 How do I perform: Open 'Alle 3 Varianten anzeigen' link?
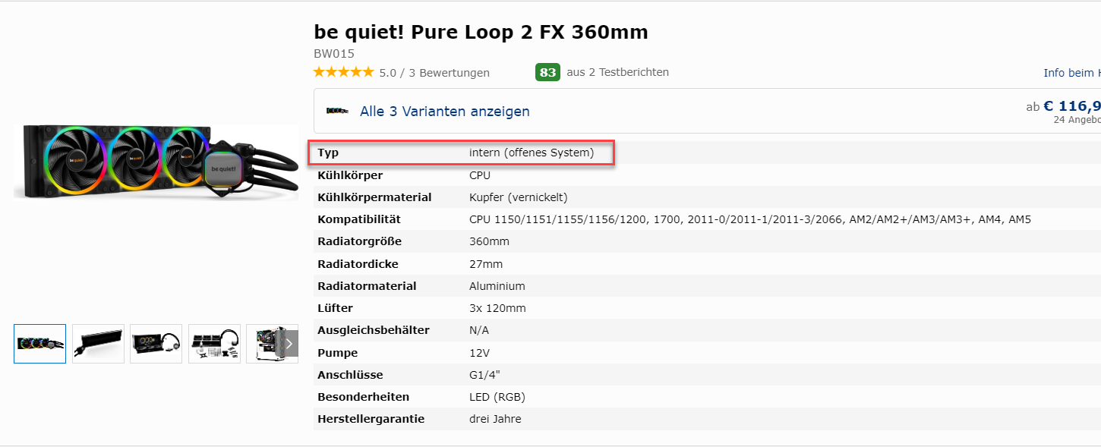click(x=445, y=111)
